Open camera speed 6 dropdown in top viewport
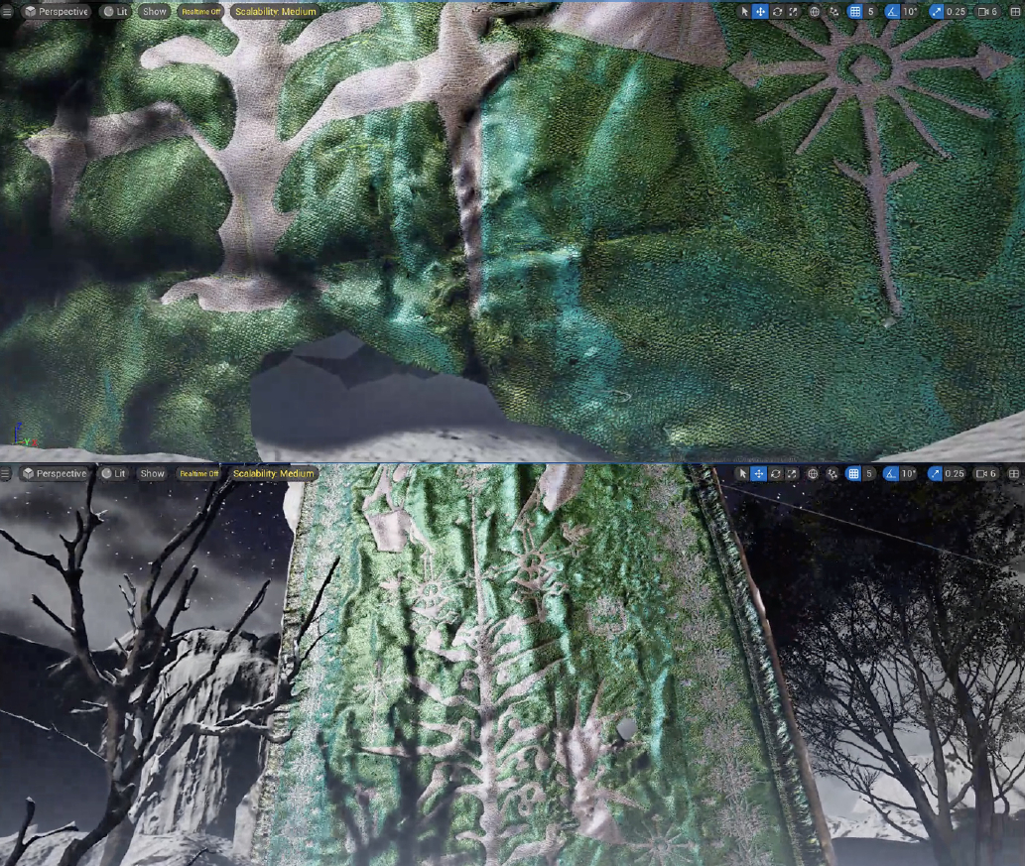1025x866 pixels. coord(988,12)
